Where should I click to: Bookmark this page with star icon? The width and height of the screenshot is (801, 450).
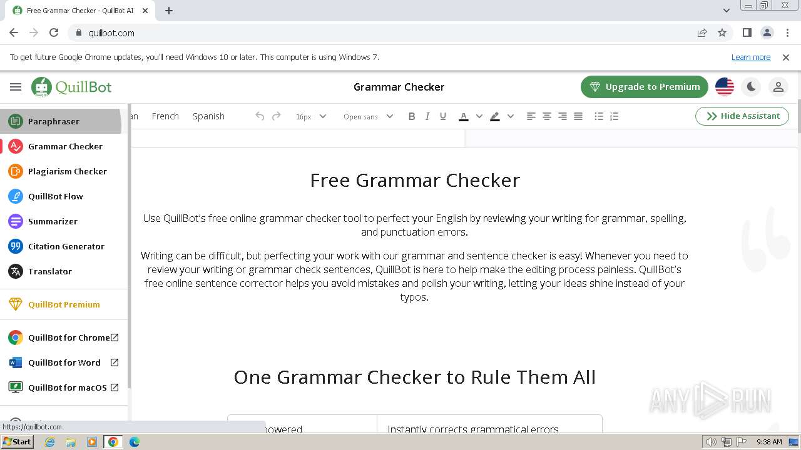coord(722,32)
